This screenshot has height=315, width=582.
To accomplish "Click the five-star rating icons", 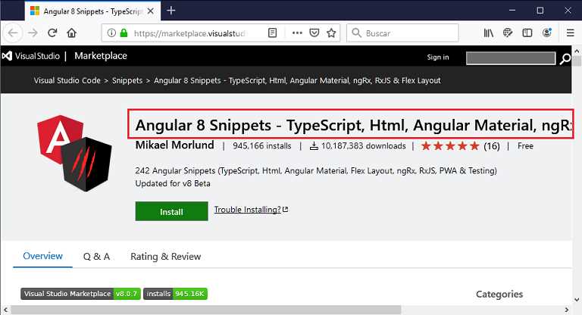I will [x=450, y=146].
